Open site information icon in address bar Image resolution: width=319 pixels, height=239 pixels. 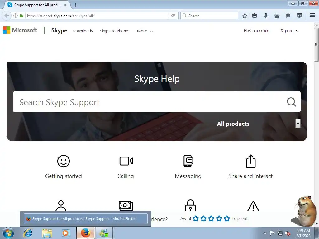tap(16, 16)
